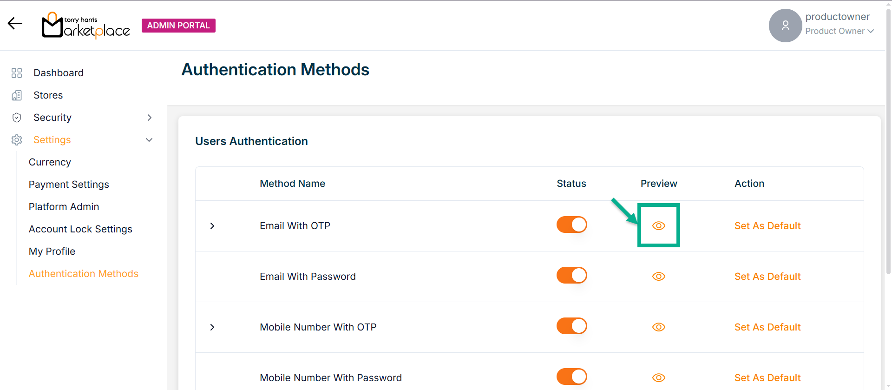Open the Product Owner dropdown
892x390 pixels.
[840, 31]
